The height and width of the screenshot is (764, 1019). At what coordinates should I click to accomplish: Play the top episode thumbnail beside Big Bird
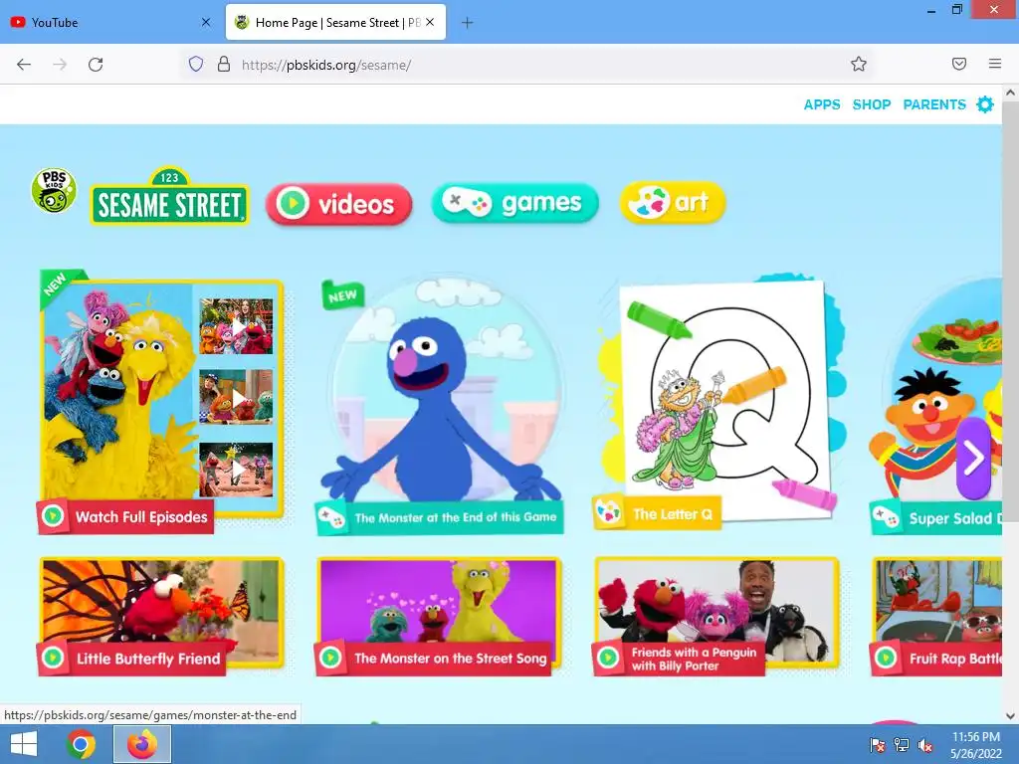(x=236, y=326)
